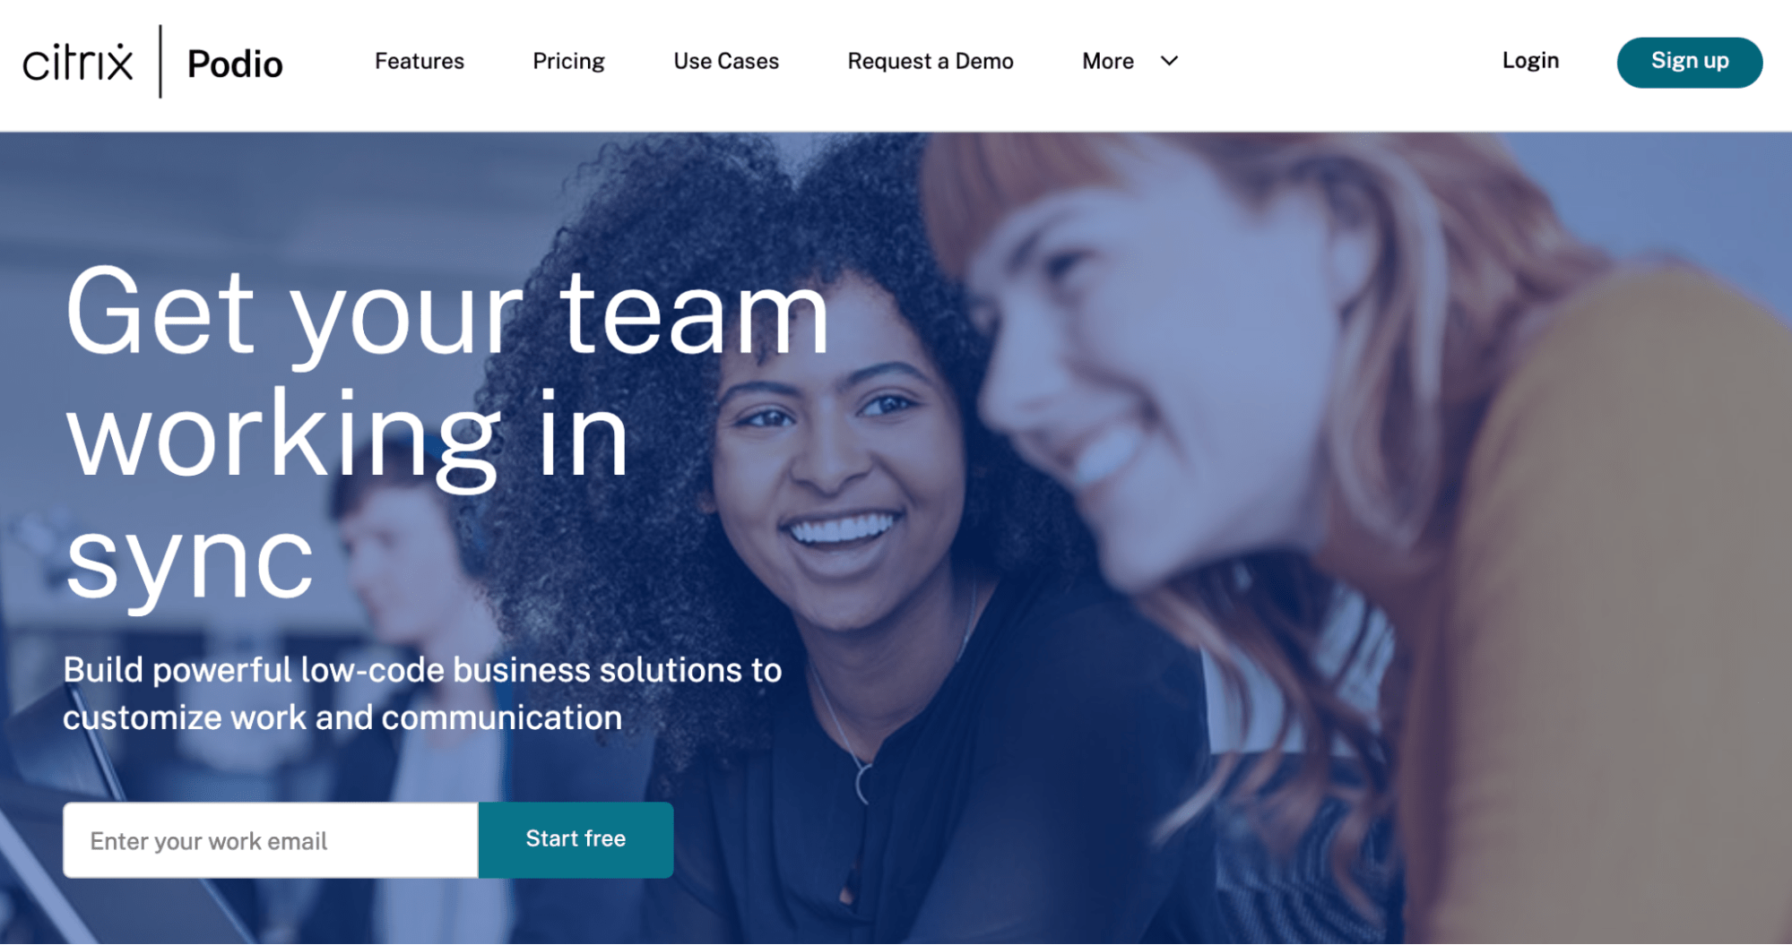Open the Use Cases menu item

tap(726, 61)
